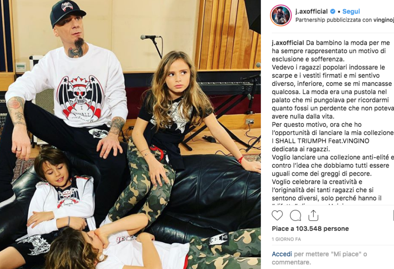This screenshot has height=269, width=394.
Task: Share the post with the share icon
Action: point(313,215)
